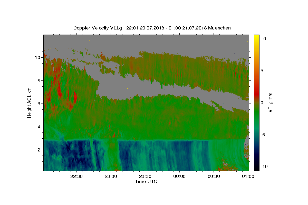The image size is (308, 205).
Task: Select the '22:30' time axis label
Action: (x=76, y=176)
